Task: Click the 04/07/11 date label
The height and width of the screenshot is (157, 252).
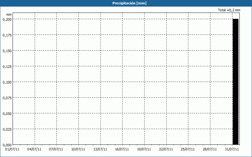Action: click(x=34, y=149)
